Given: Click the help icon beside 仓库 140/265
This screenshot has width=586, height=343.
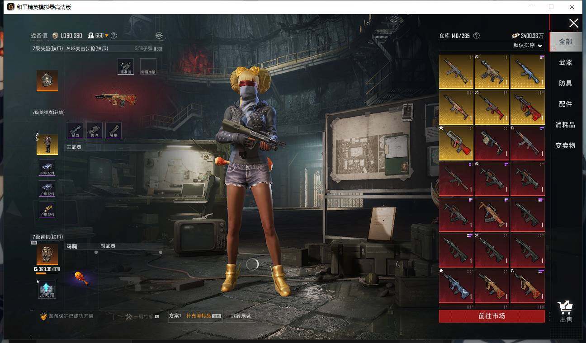Looking at the screenshot, I should (x=476, y=35).
